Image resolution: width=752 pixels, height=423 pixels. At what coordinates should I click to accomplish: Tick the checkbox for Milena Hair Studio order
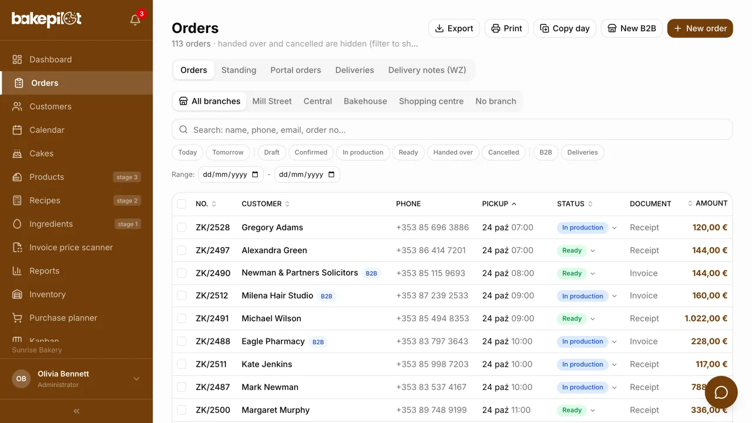182,296
